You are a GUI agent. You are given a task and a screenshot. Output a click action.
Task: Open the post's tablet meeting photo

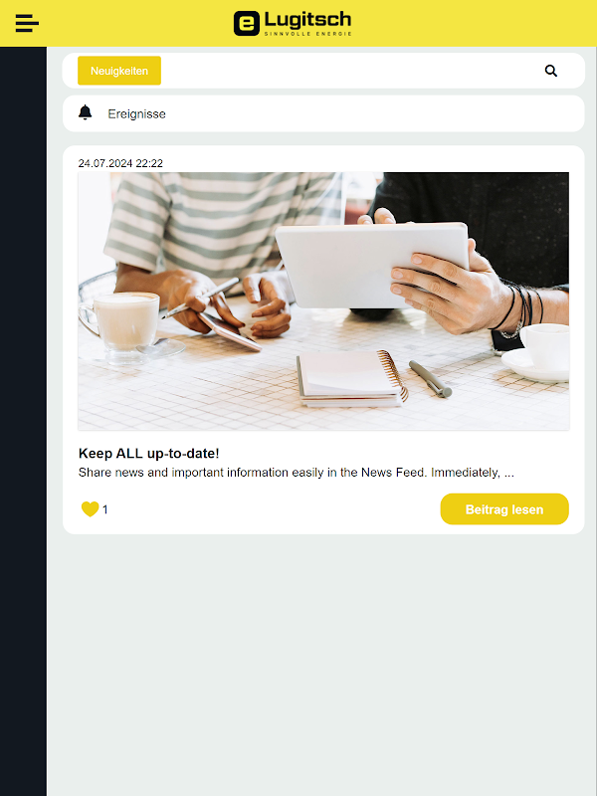tap(323, 300)
